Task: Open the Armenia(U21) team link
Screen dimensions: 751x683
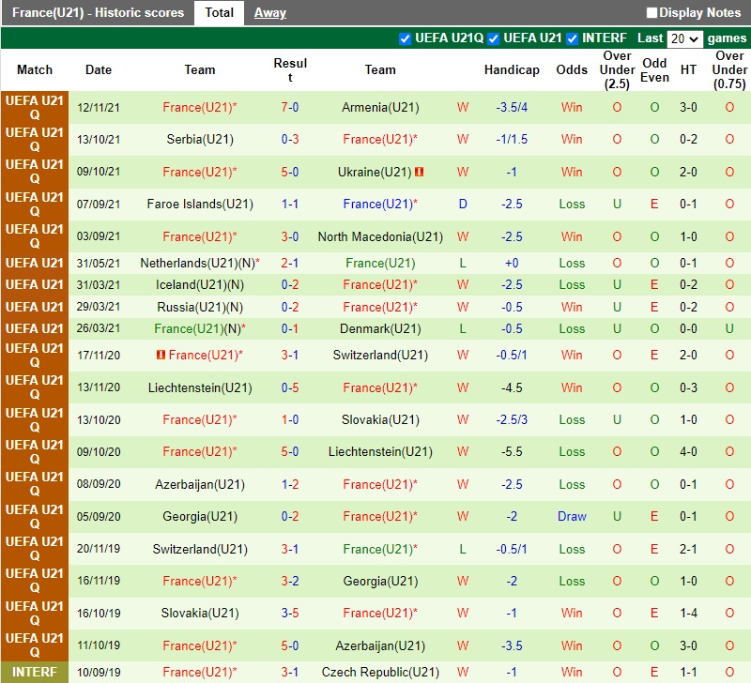Action: coord(380,107)
